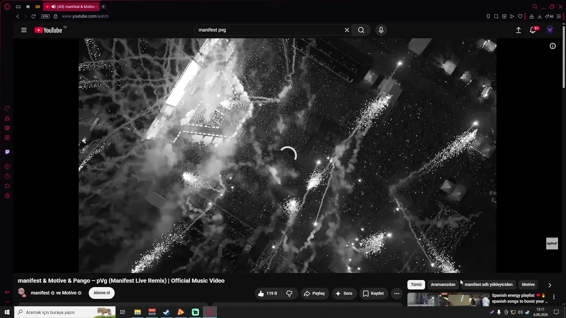This screenshot has height=318, width=566.
Task: Select the Motive filter chip
Action: point(528,284)
